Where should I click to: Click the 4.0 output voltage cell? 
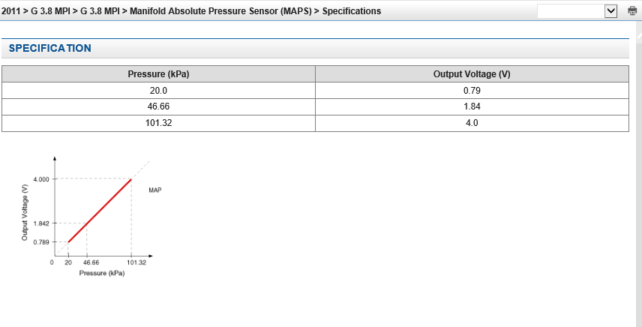click(472, 123)
